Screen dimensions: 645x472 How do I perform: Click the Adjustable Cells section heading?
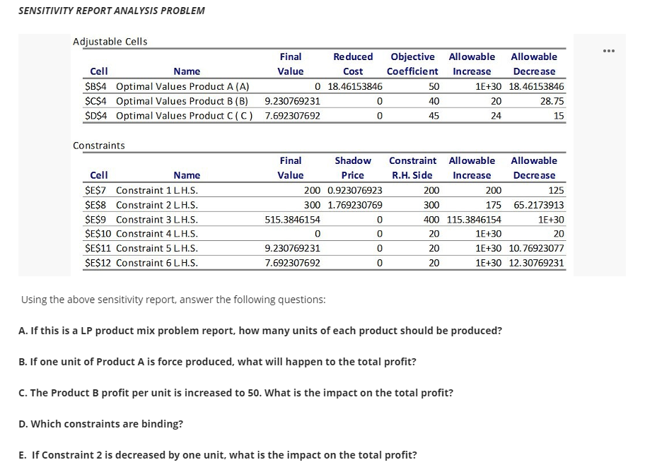(x=110, y=42)
